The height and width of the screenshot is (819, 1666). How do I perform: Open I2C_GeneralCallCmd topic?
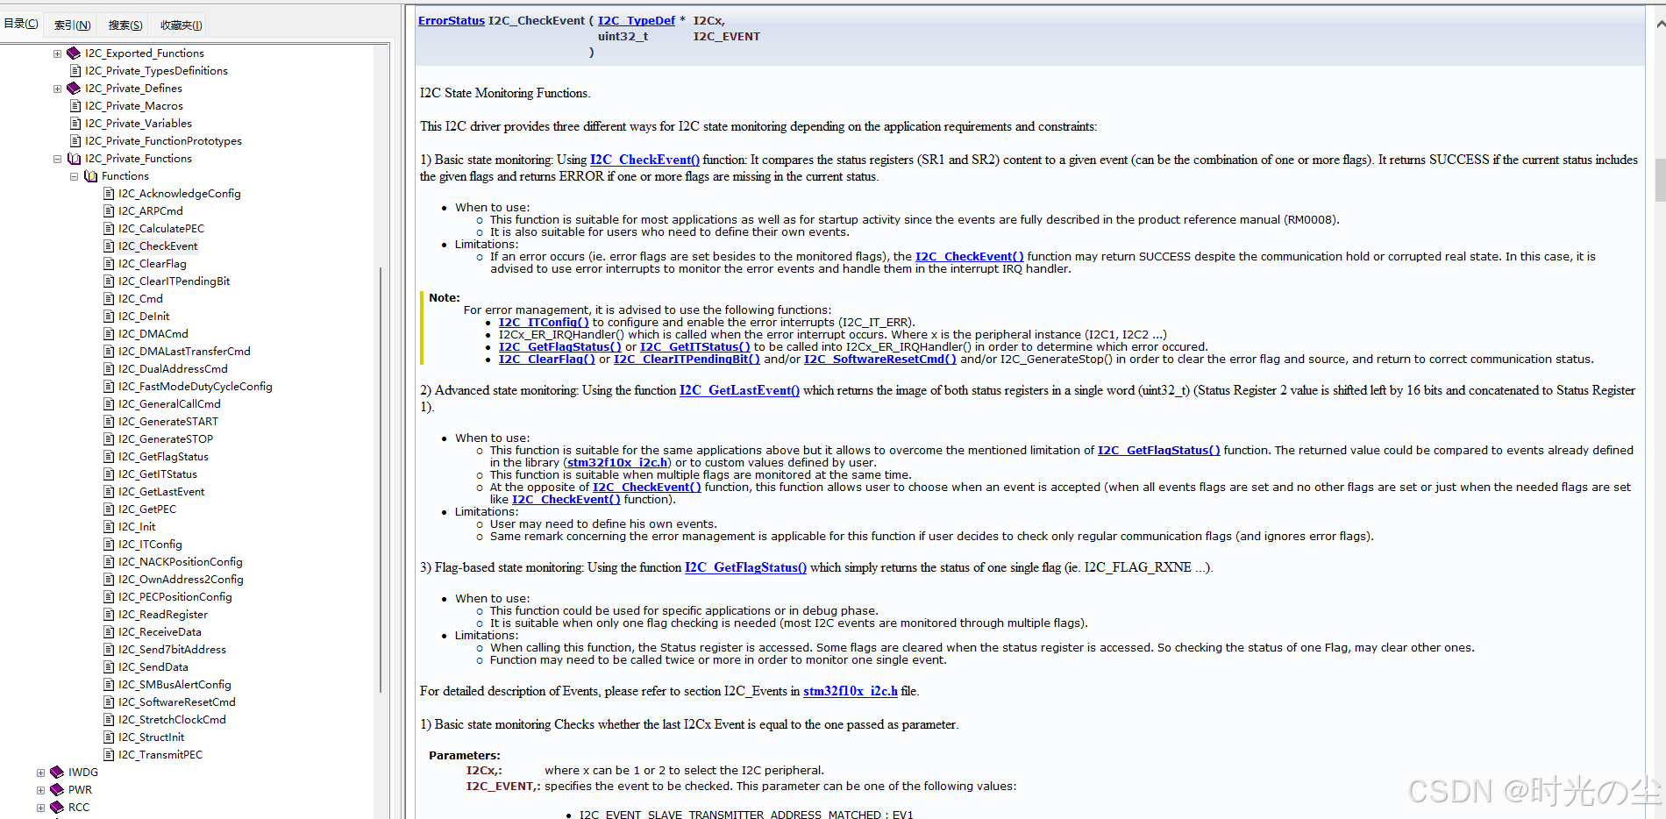(169, 404)
